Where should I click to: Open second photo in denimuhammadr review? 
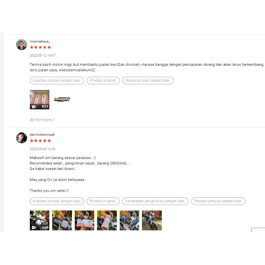tap(62, 220)
